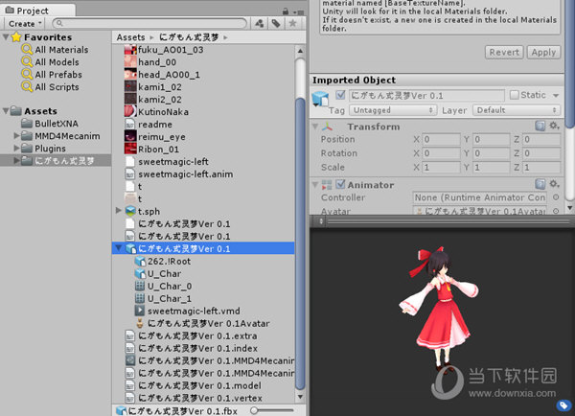Open the Animator component help book icon
This screenshot has width=575, height=416.
[x=540, y=184]
